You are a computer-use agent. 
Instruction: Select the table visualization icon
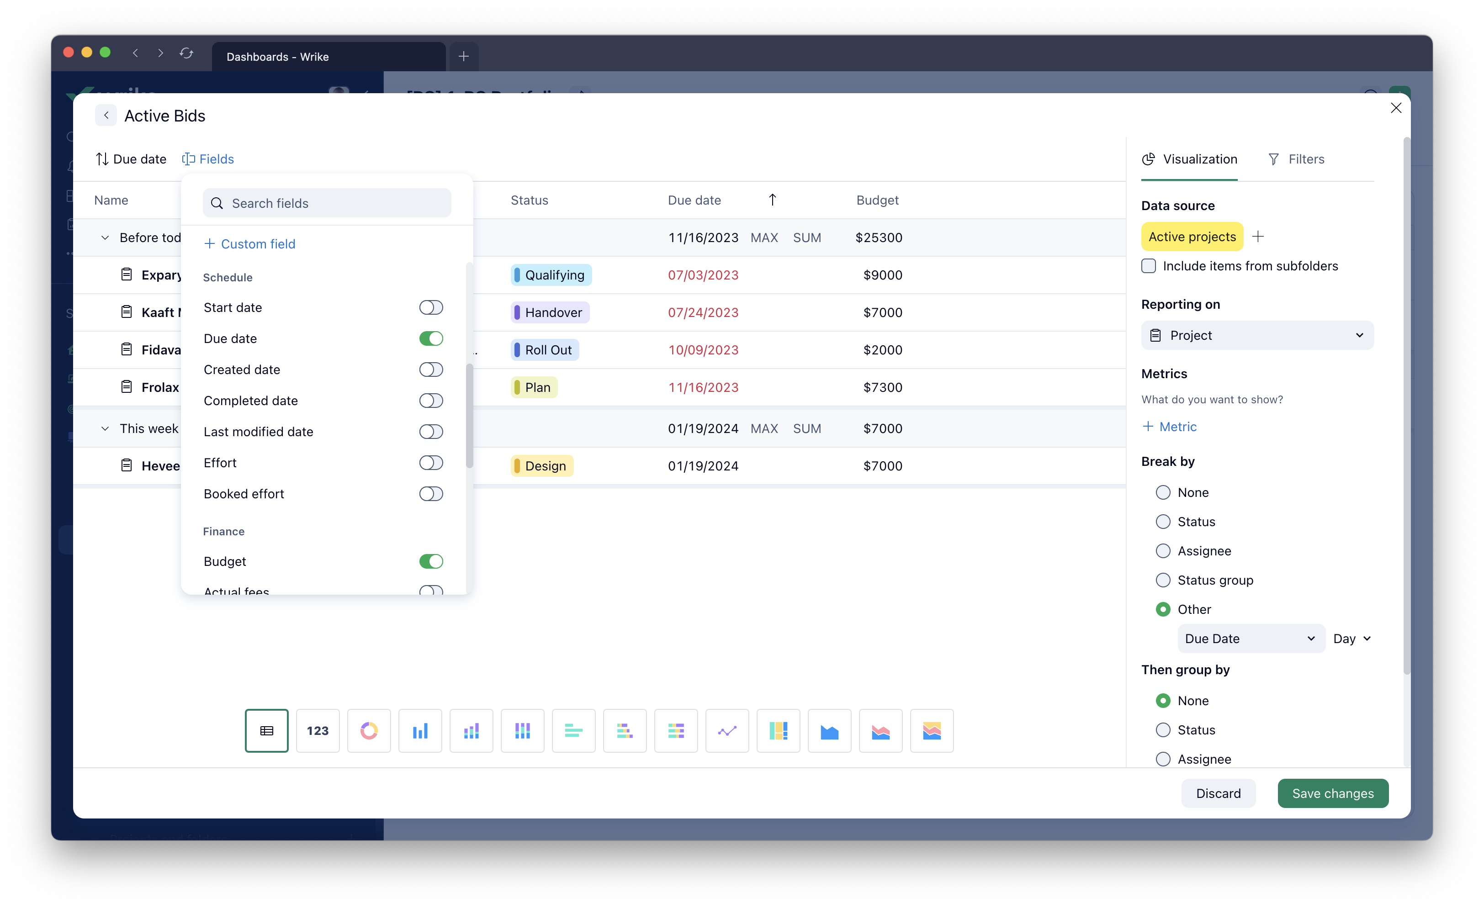266,730
